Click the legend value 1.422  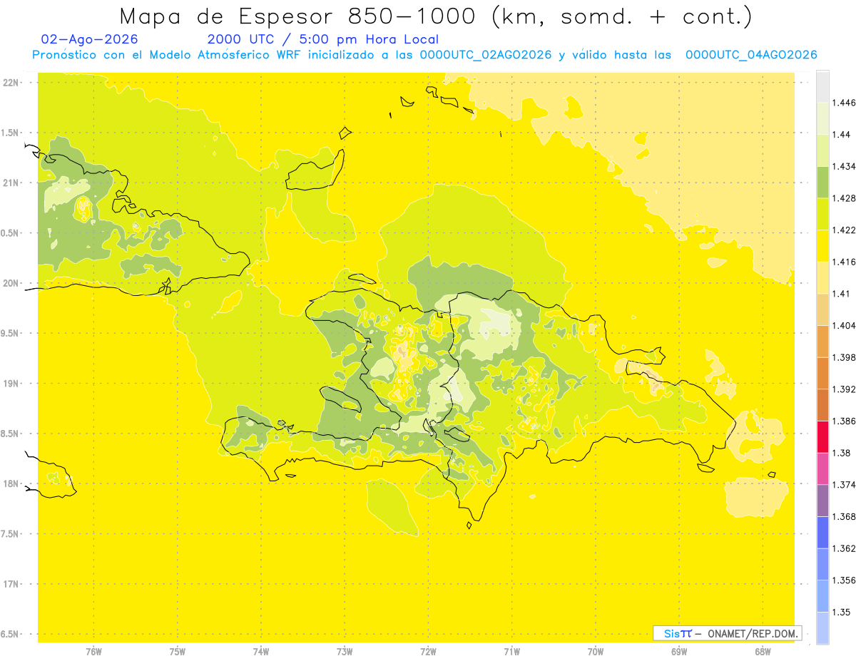point(845,230)
